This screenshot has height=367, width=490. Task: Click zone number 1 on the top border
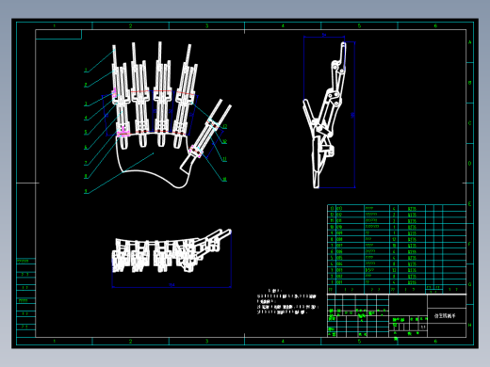pos(55,25)
